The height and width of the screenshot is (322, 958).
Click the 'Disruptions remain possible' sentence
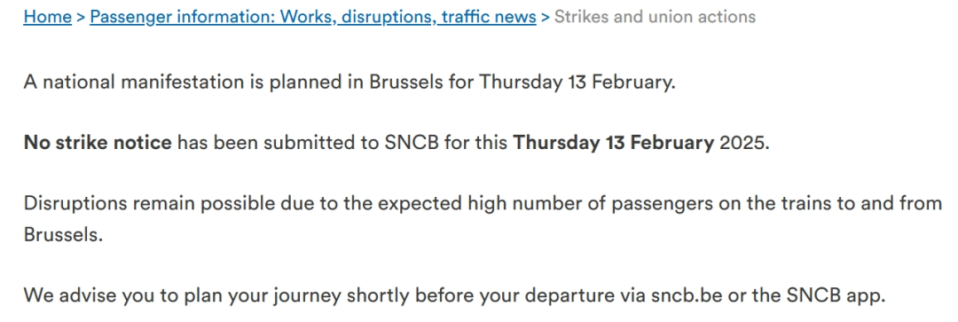(x=483, y=219)
